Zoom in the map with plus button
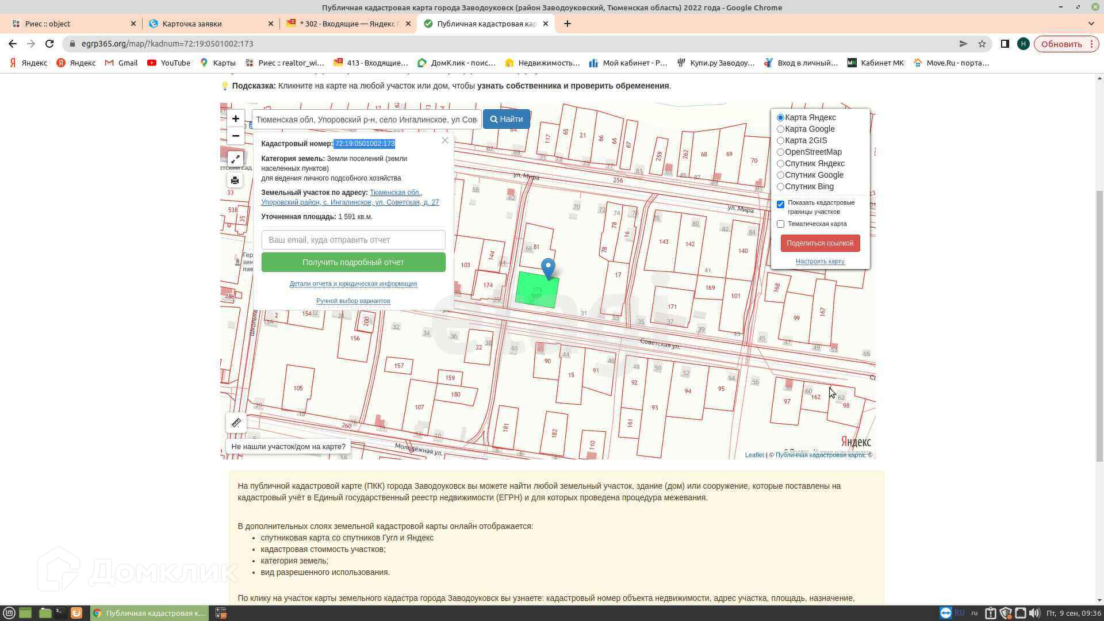The width and height of the screenshot is (1104, 621). tap(235, 119)
